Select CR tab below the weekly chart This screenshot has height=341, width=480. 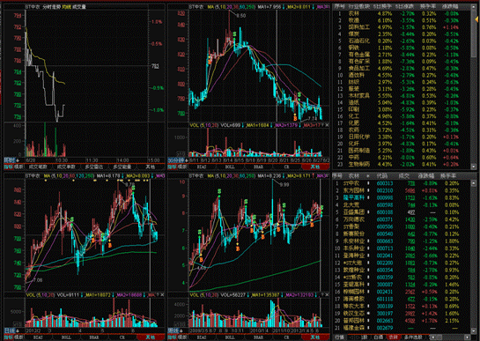pos(286,337)
